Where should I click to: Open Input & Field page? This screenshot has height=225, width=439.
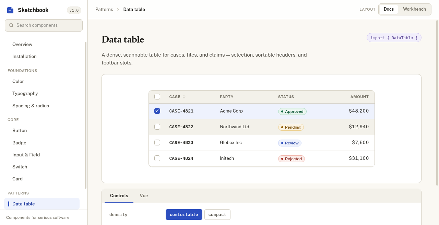[42, 155]
